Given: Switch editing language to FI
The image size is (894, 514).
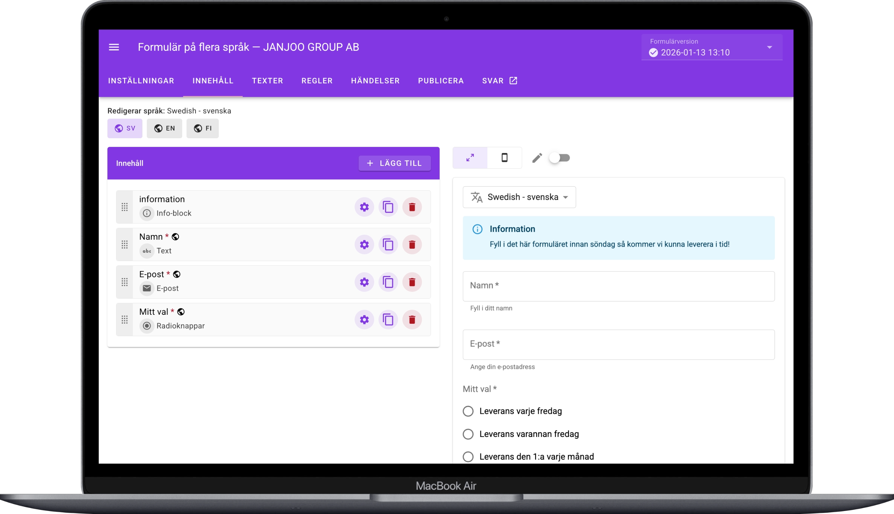Looking at the screenshot, I should [202, 128].
